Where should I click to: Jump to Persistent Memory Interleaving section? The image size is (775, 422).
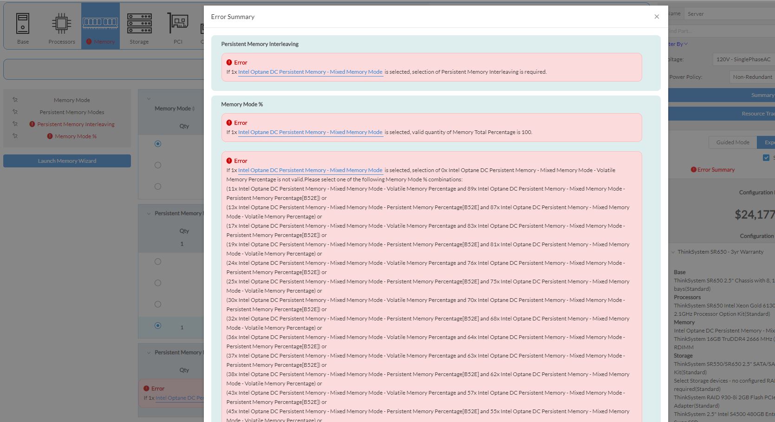point(76,124)
